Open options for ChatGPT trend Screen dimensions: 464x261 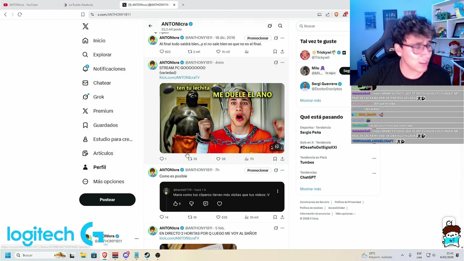[374, 173]
